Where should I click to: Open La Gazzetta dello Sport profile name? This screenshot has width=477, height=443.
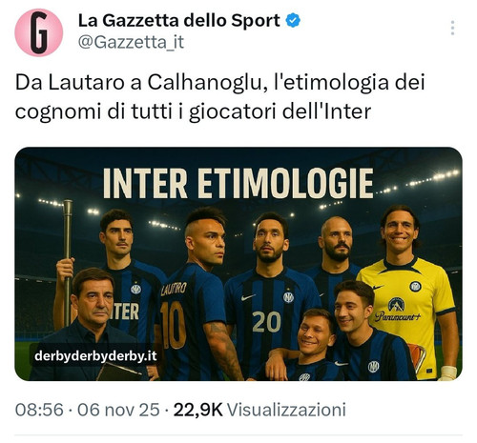(x=179, y=21)
